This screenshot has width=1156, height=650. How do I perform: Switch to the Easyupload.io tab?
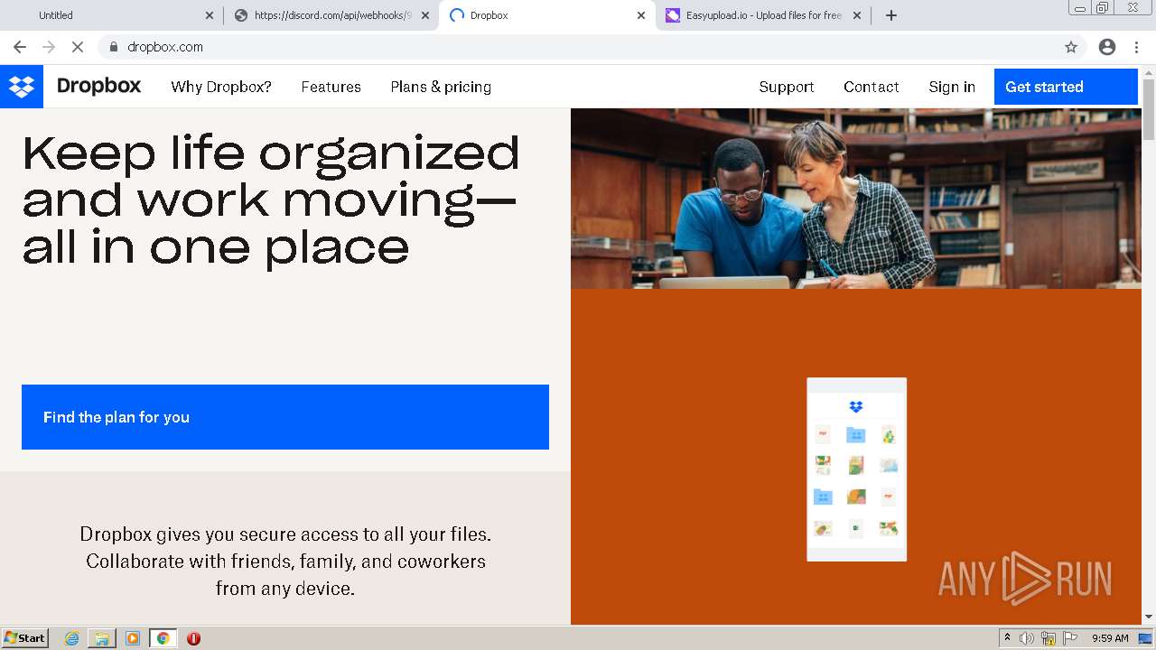tap(763, 15)
